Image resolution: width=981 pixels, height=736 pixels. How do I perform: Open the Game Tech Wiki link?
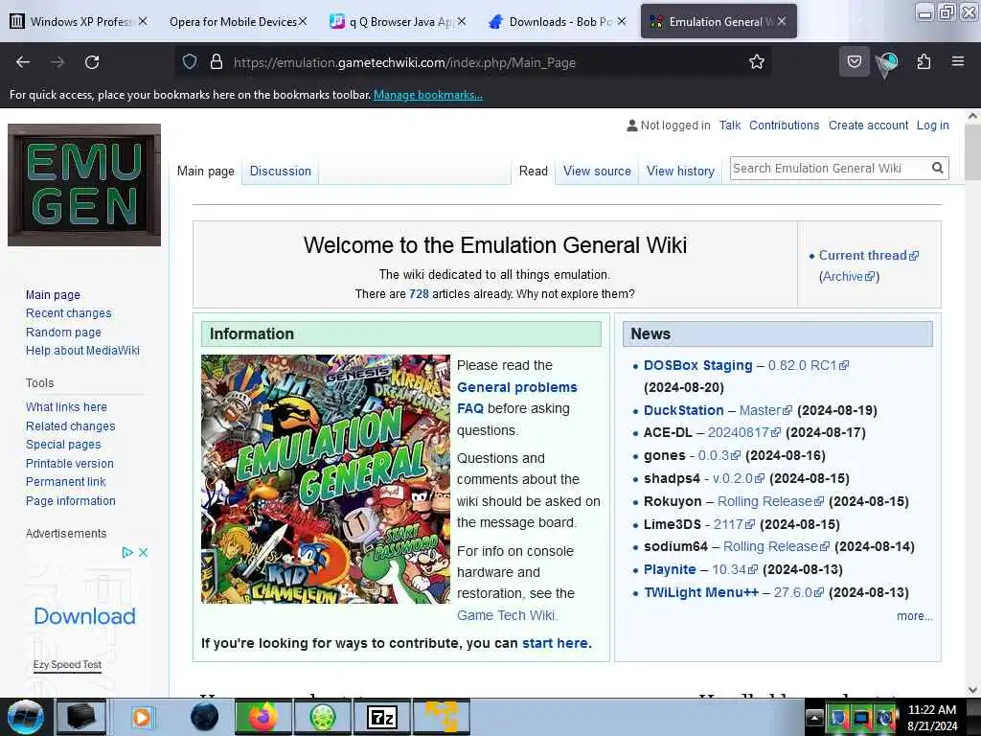(x=506, y=615)
